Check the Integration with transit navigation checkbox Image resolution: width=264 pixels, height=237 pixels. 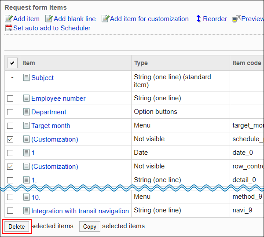[x=10, y=211]
